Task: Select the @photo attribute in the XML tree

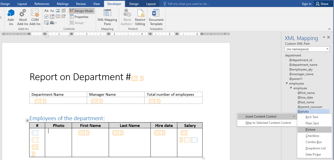Action: (x=303, y=111)
